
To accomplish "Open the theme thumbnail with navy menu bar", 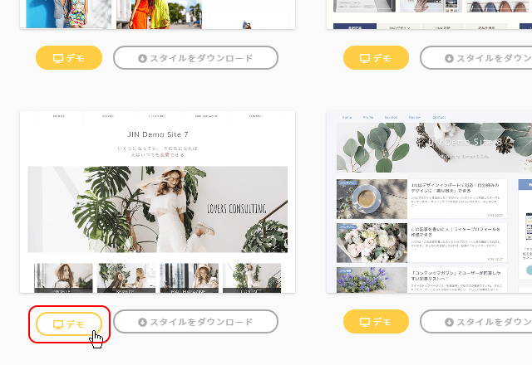I will pos(429,14).
